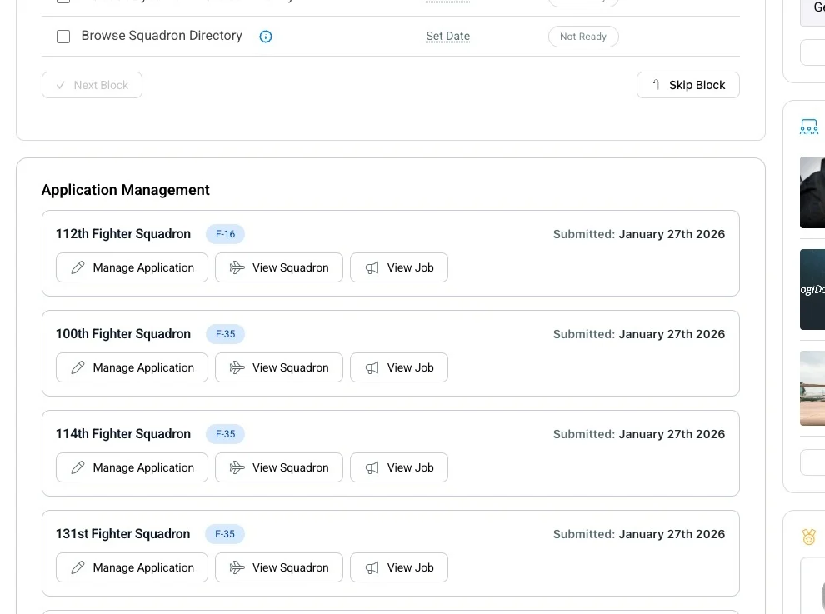
Task: Click the Browse Squadron Directory label
Action: [162, 35]
